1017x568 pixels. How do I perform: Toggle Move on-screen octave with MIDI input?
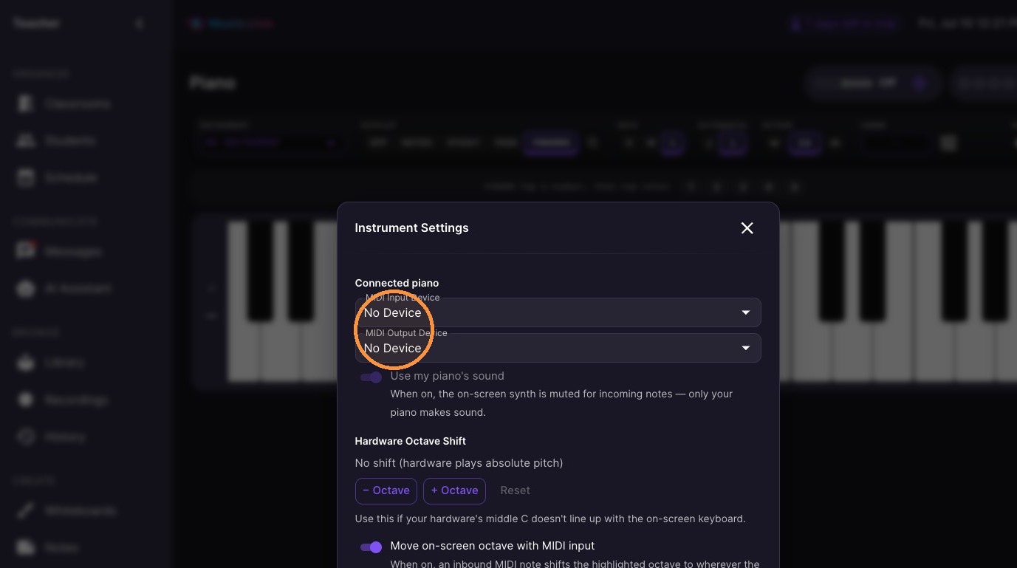371,547
